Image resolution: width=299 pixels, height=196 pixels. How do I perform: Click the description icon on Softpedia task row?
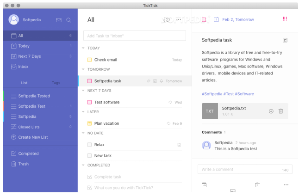point(155,81)
